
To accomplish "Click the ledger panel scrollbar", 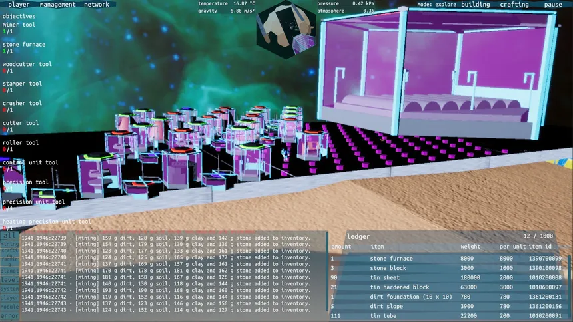I will point(568,286).
